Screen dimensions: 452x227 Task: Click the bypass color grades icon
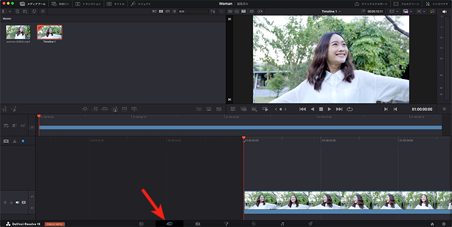tap(432, 11)
